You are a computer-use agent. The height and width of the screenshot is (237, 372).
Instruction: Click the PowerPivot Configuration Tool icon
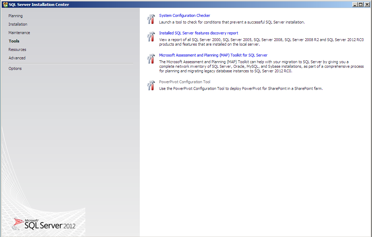(151, 85)
